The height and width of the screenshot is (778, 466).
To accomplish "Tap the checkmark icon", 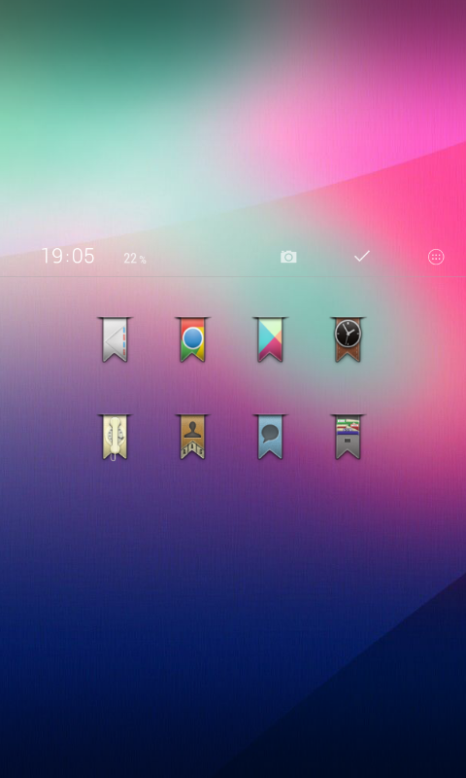I will [362, 256].
